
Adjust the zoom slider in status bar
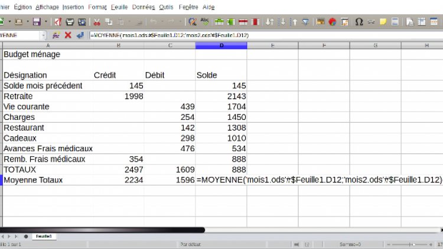[x=413, y=244]
